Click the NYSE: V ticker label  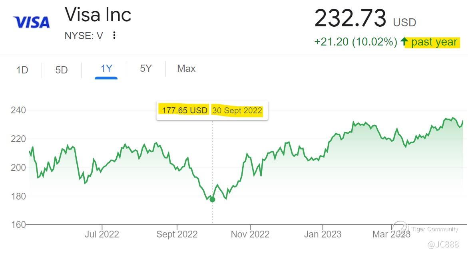pos(84,36)
